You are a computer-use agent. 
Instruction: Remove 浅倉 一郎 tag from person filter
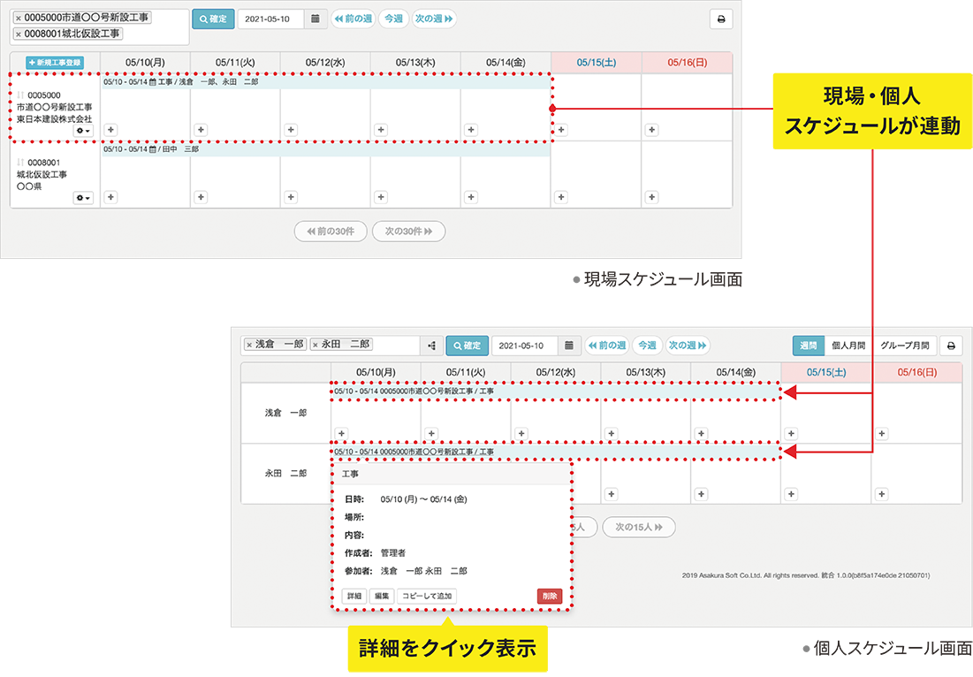click(x=249, y=345)
